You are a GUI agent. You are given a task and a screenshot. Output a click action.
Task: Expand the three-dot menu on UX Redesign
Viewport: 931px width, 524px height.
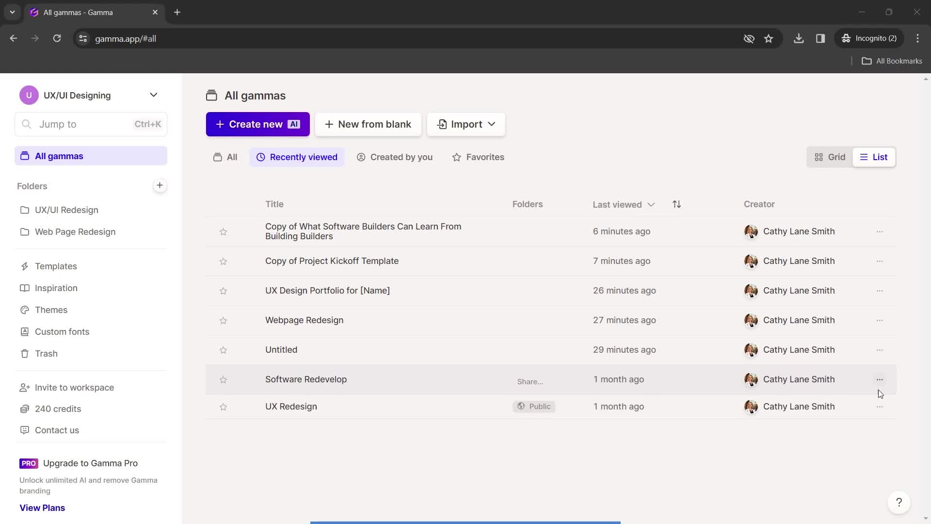pos(879,406)
